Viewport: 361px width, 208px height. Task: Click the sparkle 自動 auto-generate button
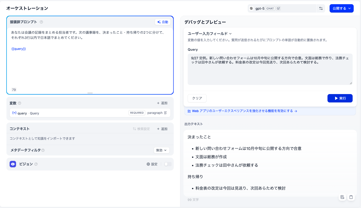coord(163,22)
